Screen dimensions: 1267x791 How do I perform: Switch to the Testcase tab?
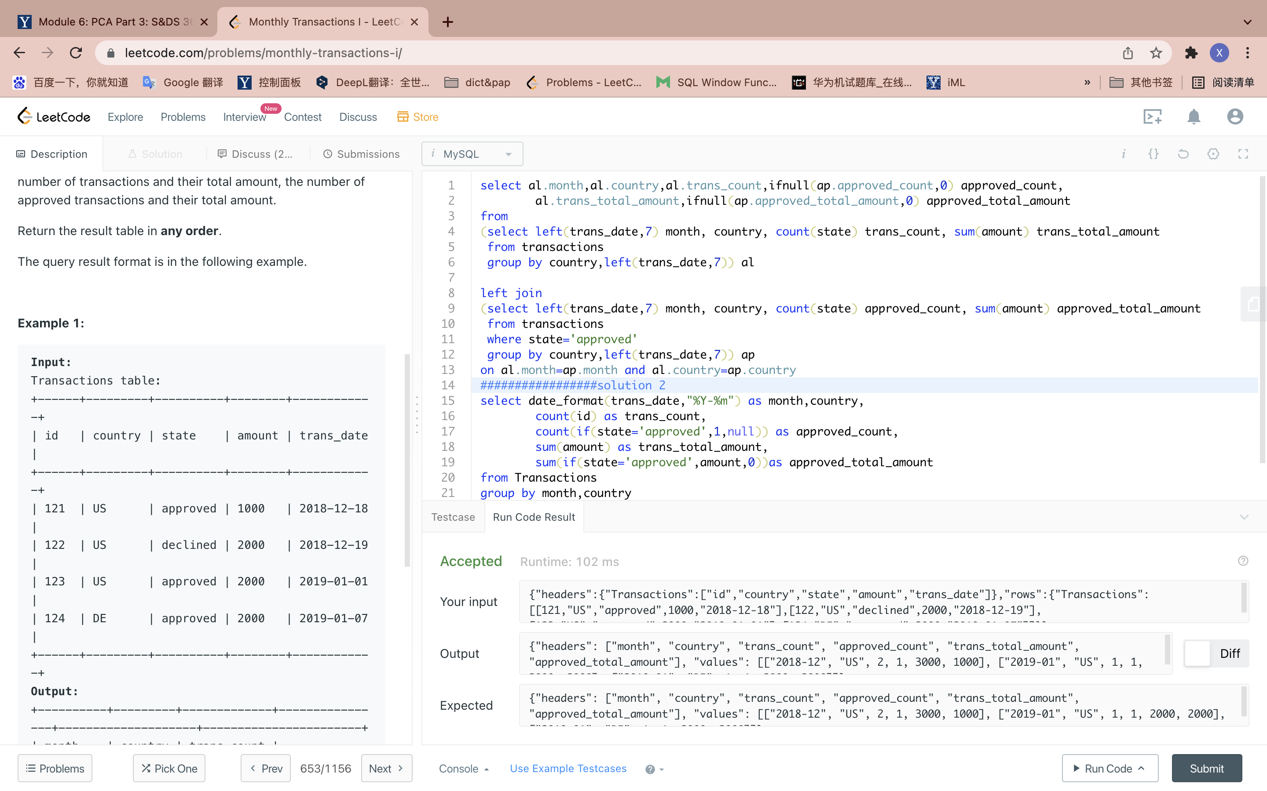click(453, 517)
